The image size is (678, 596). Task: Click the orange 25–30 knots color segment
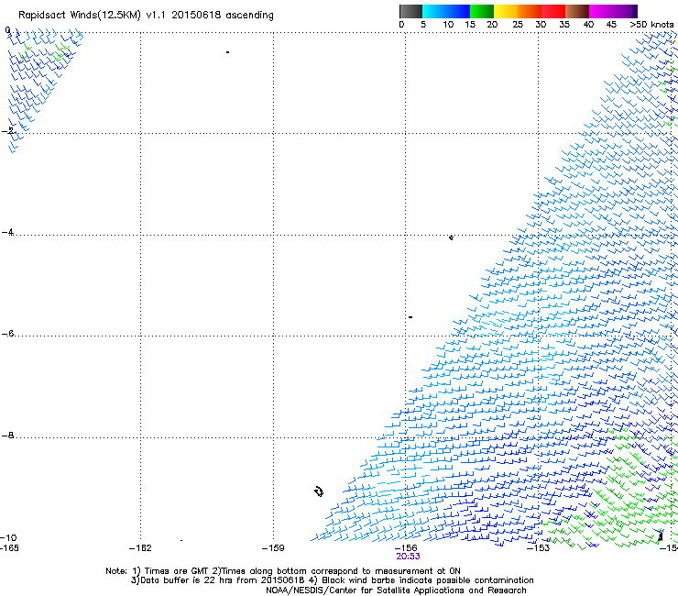coord(530,11)
